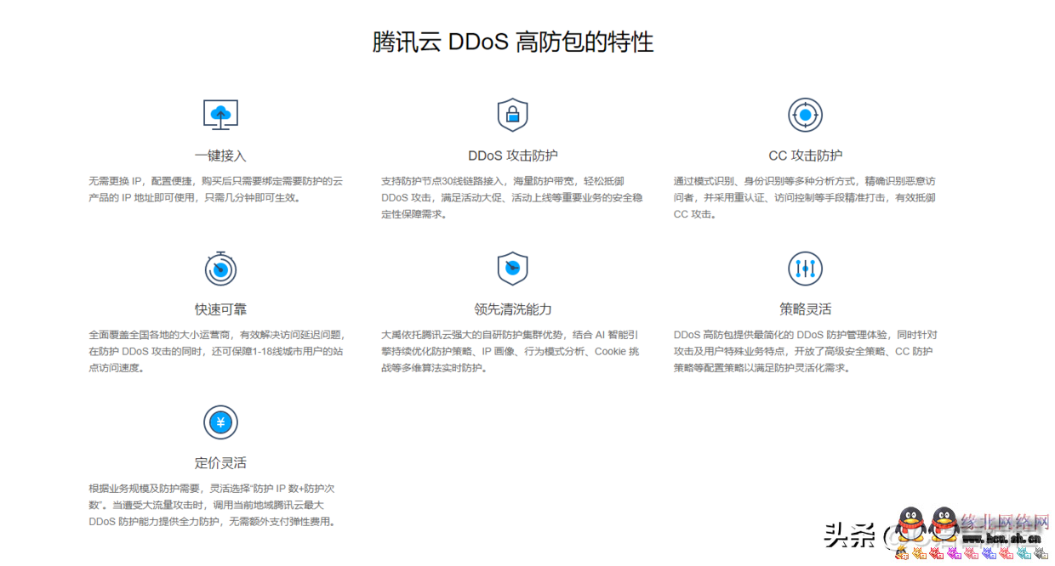Click the 定价灵活 heading

[220, 463]
